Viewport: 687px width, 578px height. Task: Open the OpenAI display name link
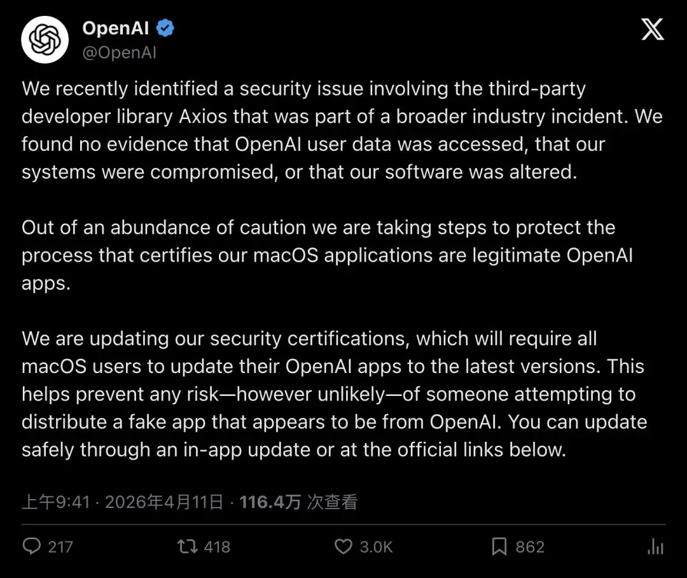tap(115, 28)
